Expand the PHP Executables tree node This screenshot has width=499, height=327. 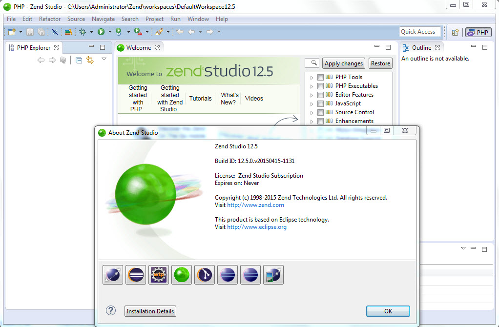pos(312,86)
